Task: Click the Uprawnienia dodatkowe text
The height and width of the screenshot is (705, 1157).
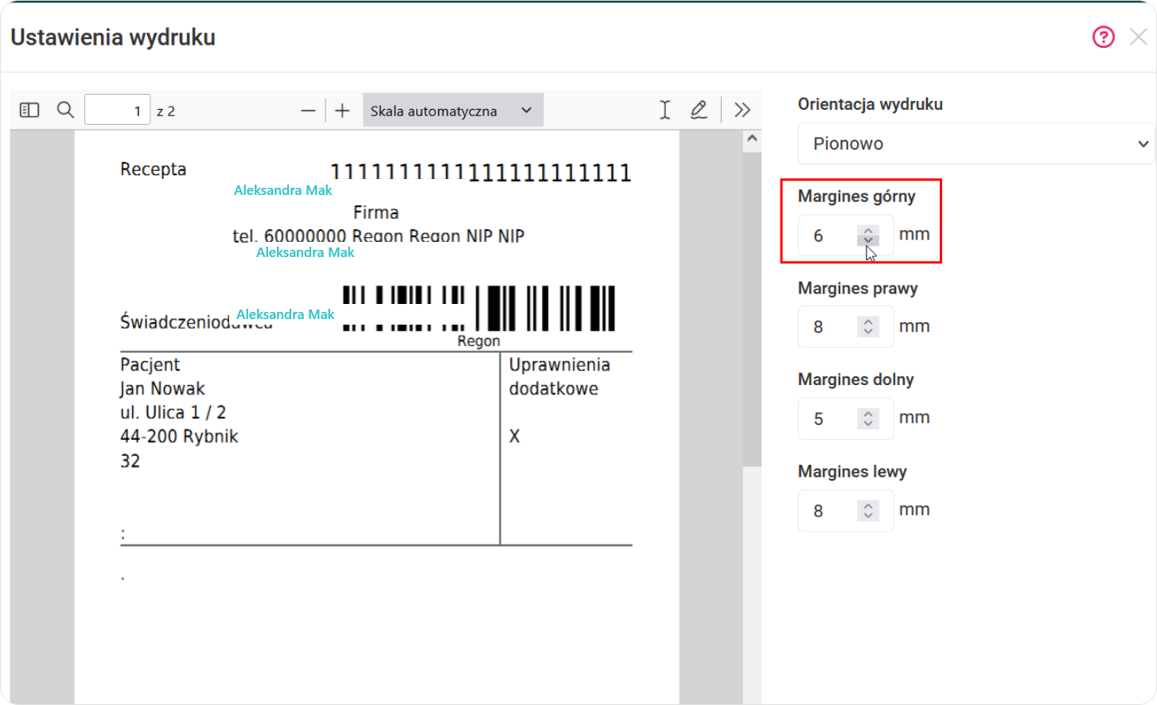Action: click(559, 376)
